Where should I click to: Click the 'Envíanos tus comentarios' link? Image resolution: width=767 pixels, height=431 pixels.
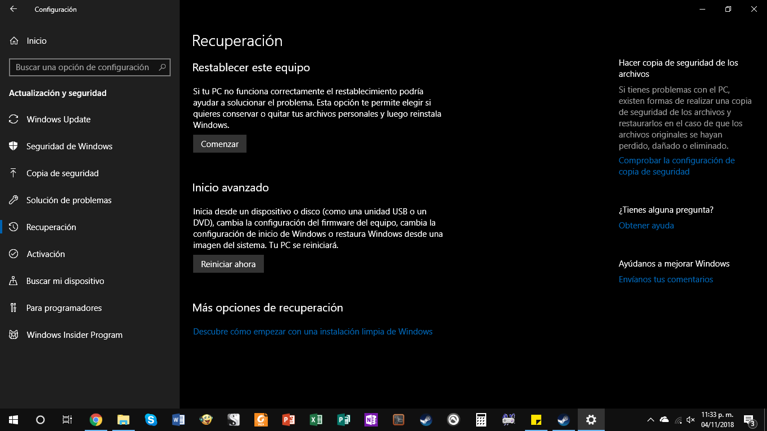tap(666, 279)
